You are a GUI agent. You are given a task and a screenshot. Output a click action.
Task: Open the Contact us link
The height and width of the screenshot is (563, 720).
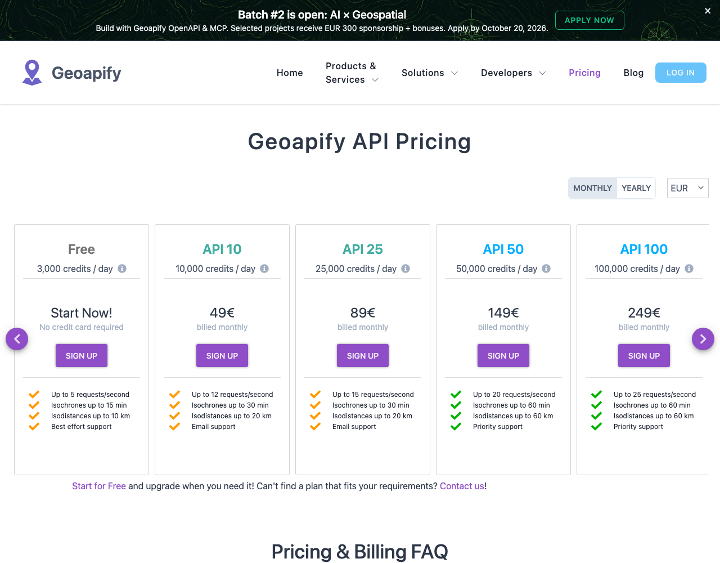pos(462,486)
